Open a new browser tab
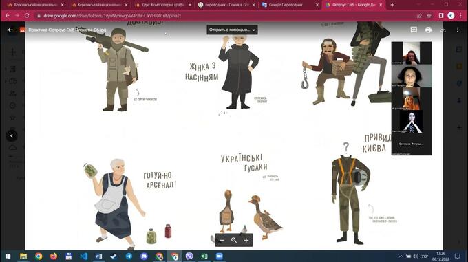The image size is (468, 262). pyautogui.click(x=392, y=5)
